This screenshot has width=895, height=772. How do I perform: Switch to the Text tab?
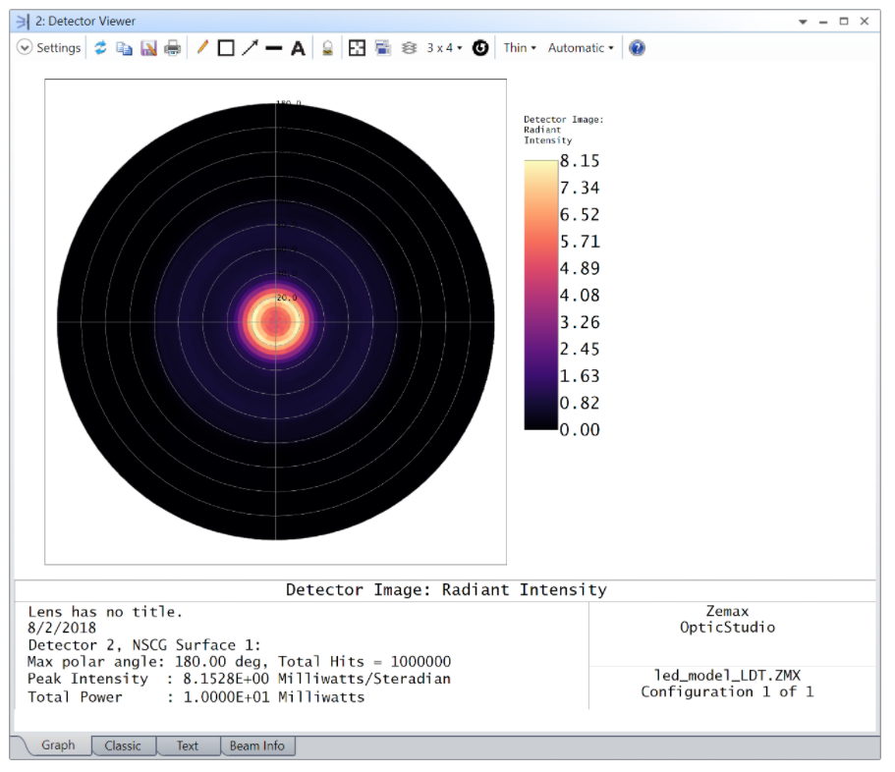(187, 745)
